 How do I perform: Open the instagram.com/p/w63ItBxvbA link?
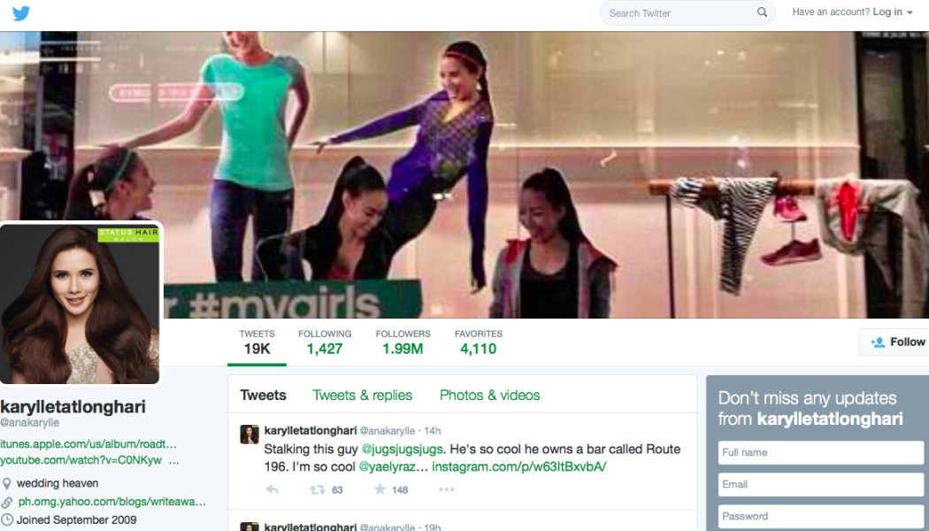point(519,467)
